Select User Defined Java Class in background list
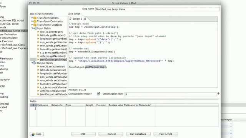This screenshot has width=246, height=138. tap(12, 45)
